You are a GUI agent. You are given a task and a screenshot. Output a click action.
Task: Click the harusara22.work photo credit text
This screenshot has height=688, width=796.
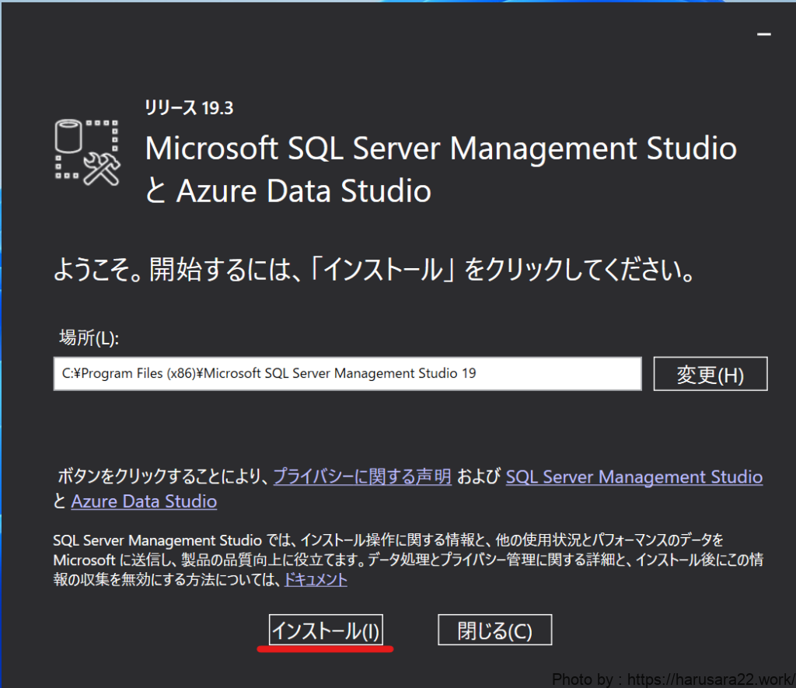pos(672,679)
